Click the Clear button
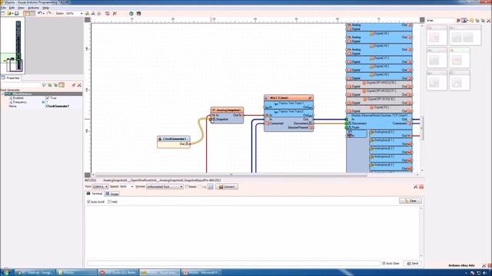492x276 pixels. 411,201
